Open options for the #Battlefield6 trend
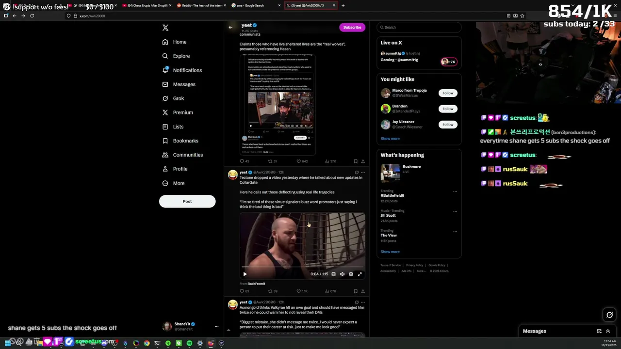The image size is (621, 349). [455, 191]
